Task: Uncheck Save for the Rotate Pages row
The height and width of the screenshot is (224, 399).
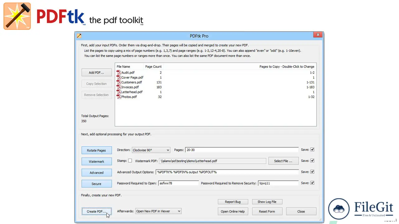Action: click(312, 150)
